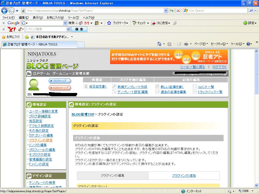Click the green user avatar image
The width and height of the screenshot is (259, 194).
[34, 85]
